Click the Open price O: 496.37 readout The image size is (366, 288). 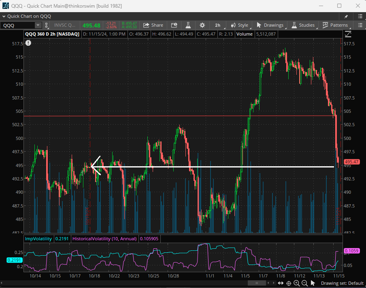[139, 34]
